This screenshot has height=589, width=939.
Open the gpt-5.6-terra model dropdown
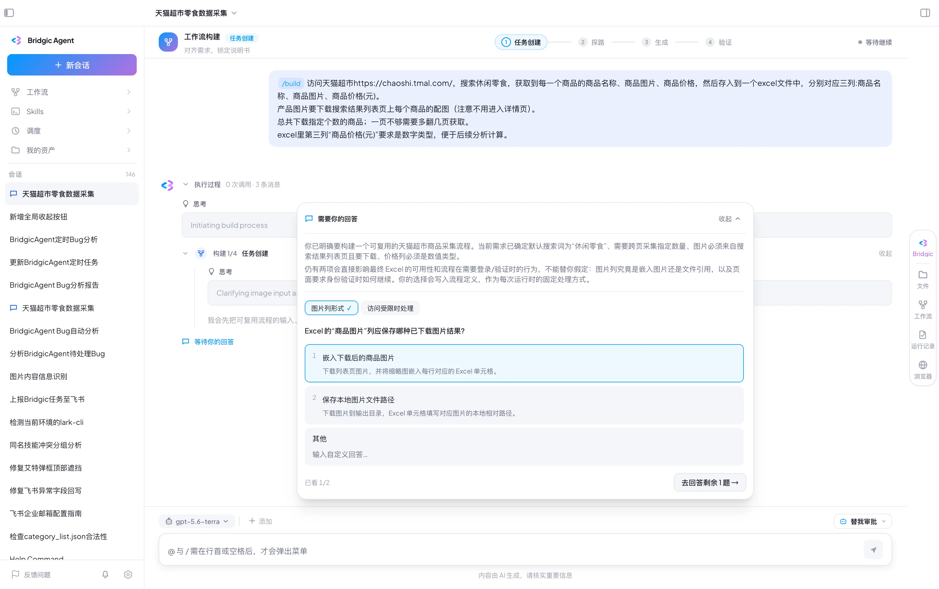(x=197, y=521)
